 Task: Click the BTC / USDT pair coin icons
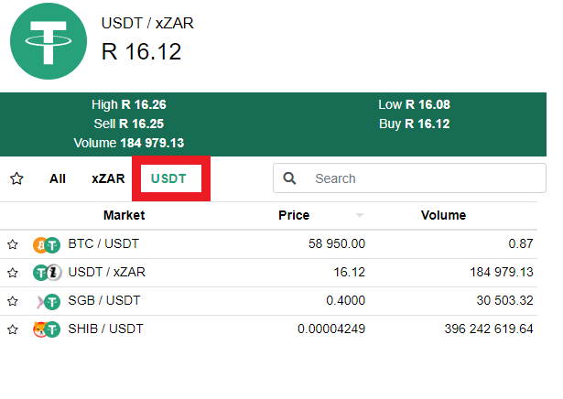point(47,245)
